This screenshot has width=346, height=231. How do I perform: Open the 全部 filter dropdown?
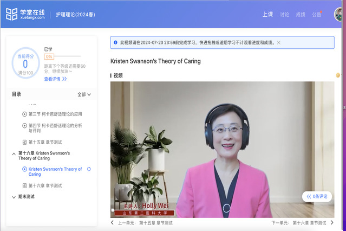[84, 94]
